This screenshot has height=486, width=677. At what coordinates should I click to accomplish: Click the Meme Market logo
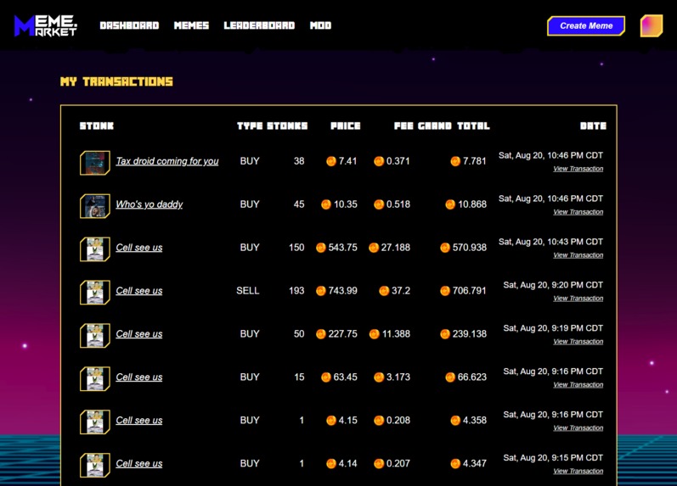45,26
